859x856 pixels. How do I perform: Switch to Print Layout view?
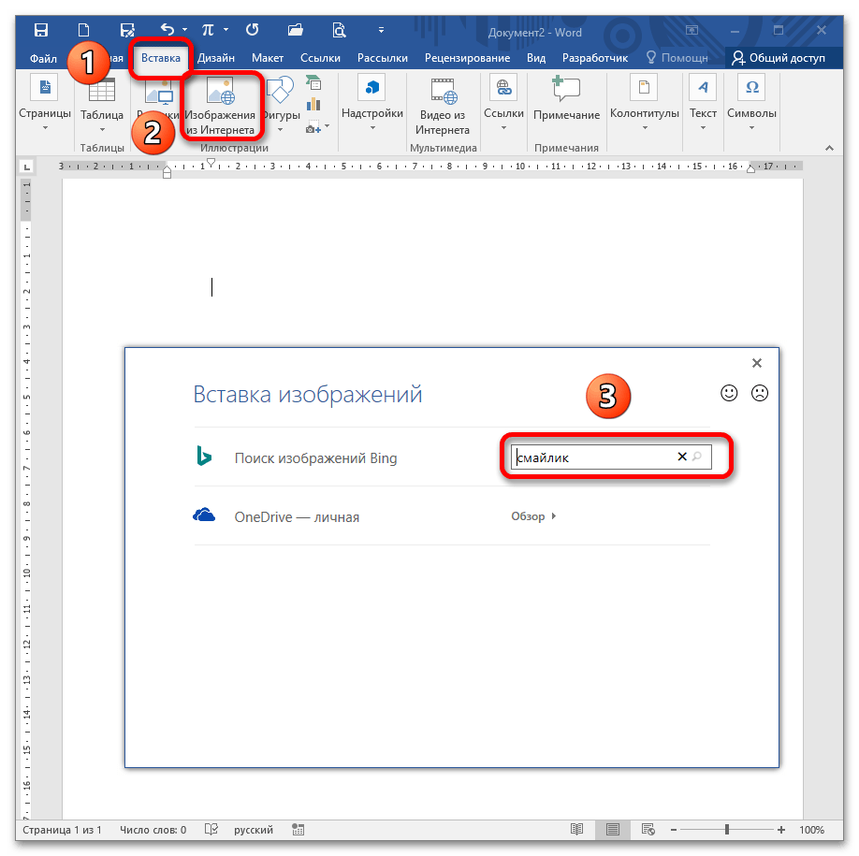pos(613,829)
